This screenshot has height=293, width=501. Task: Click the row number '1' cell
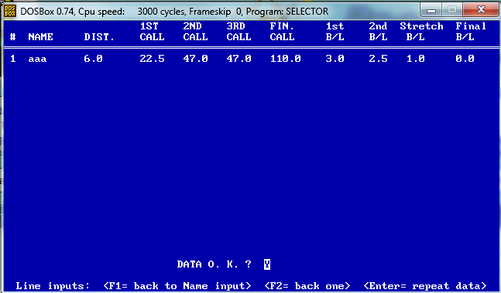(x=13, y=59)
